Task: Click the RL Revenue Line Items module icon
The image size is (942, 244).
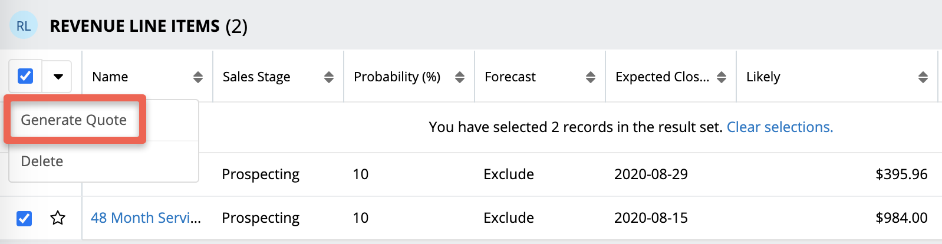Action: [24, 27]
